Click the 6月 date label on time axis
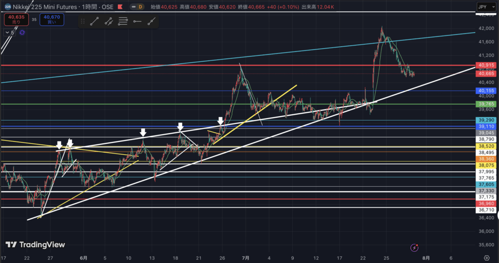 pos(83,258)
